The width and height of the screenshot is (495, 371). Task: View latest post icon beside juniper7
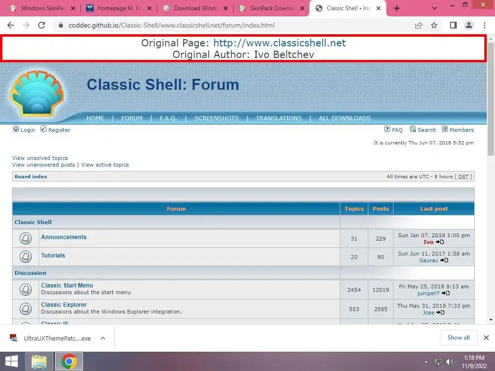click(x=446, y=293)
